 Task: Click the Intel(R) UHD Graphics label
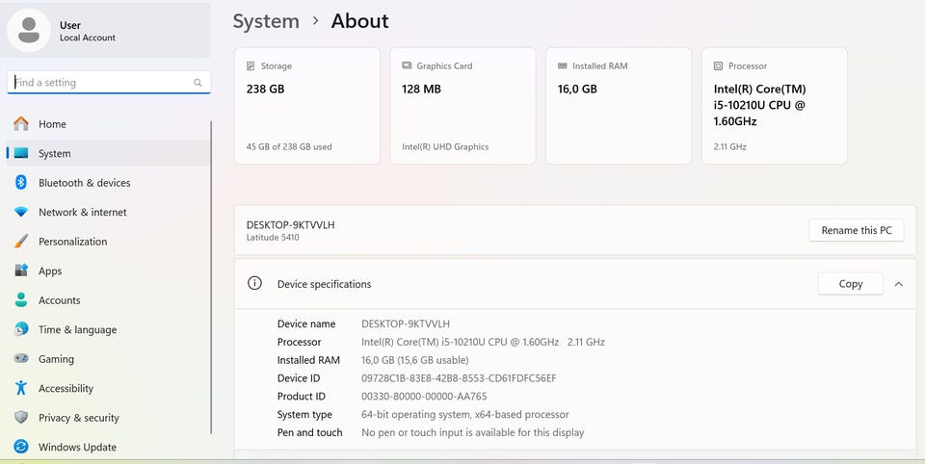(445, 147)
